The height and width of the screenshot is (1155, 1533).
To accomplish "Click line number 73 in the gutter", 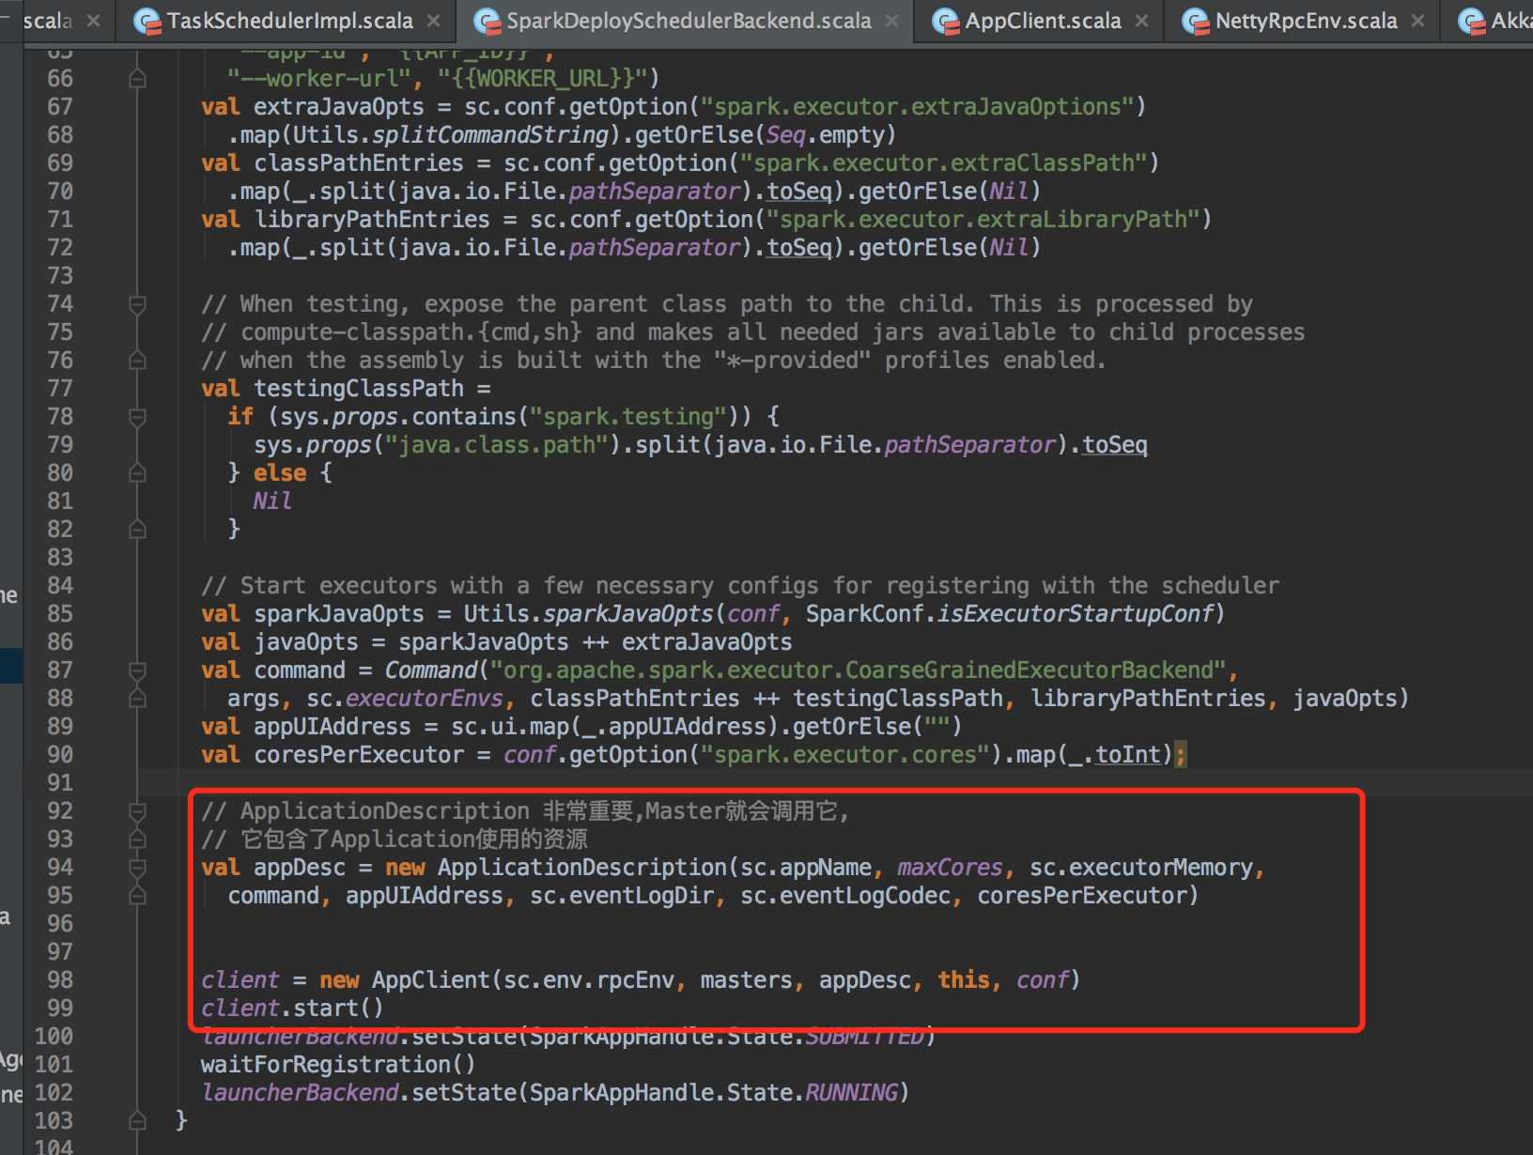I will 60,276.
